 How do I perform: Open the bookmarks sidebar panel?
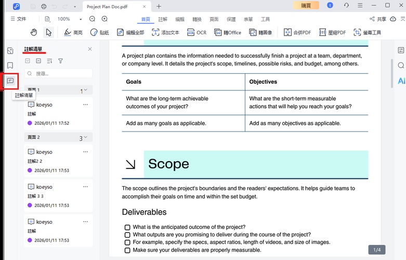10,66
